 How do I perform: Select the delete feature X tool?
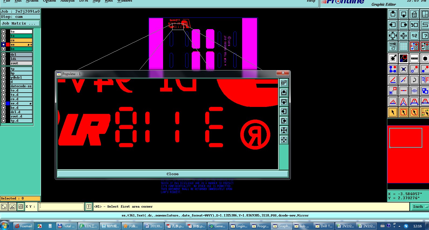[404, 69]
